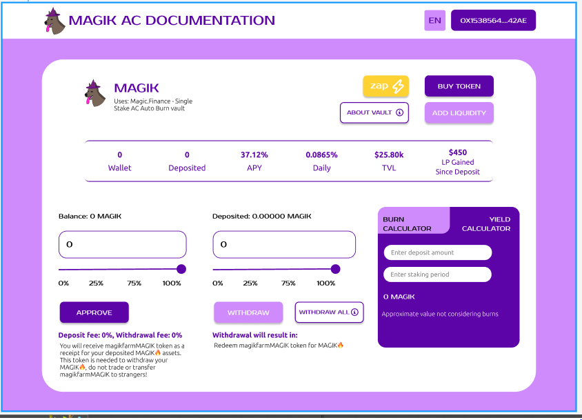Select 100% under withdraw slider
The image size is (582, 420).
click(x=325, y=283)
